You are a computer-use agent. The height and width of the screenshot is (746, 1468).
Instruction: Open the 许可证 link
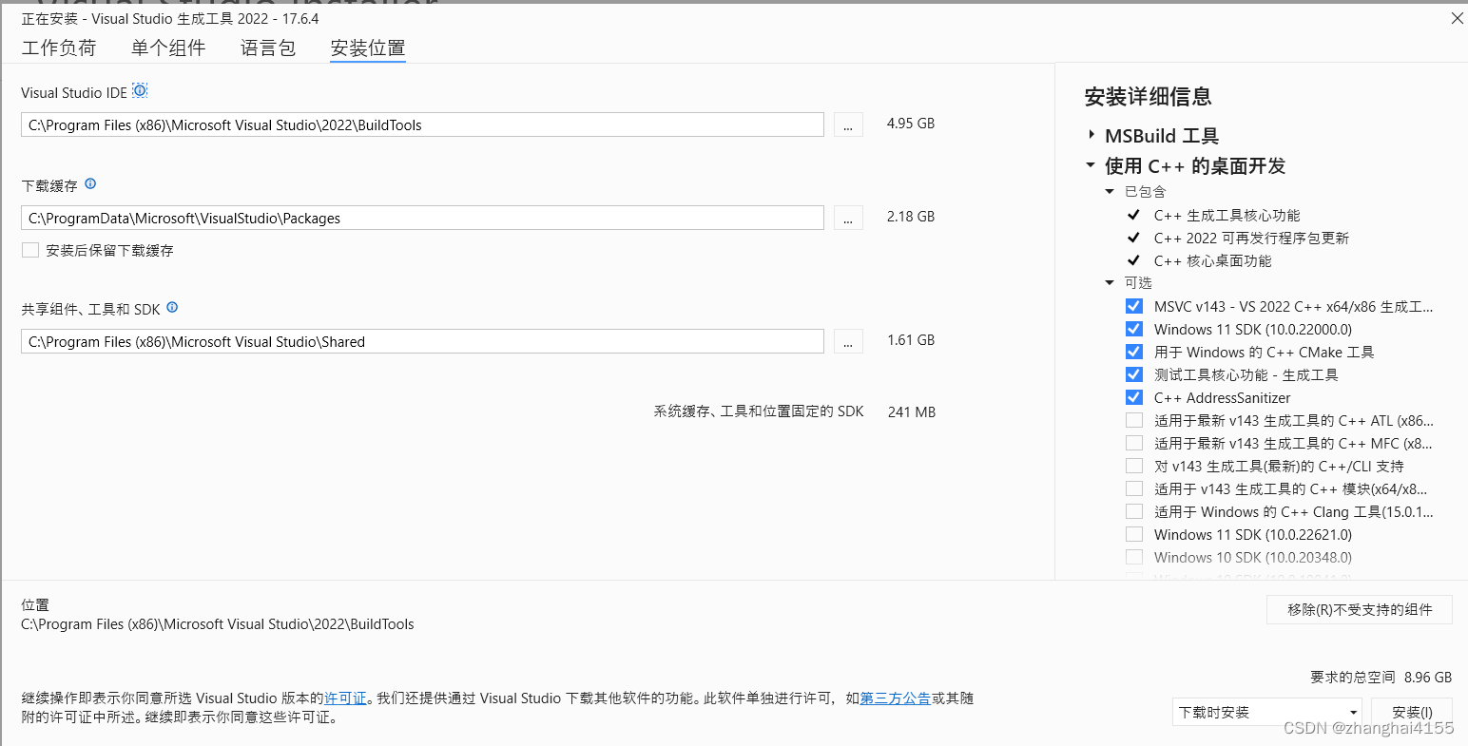345,698
